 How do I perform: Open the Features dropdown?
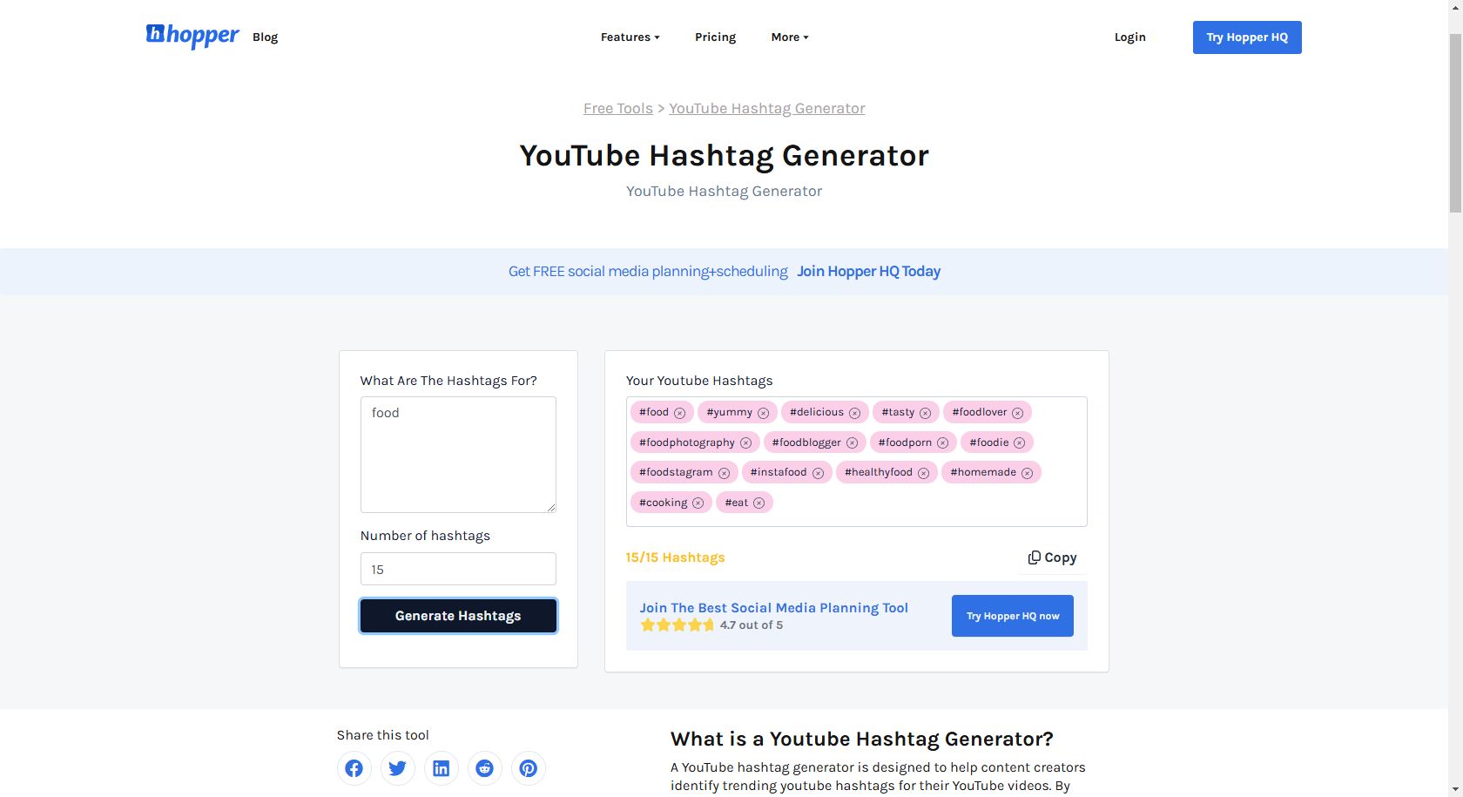pyautogui.click(x=630, y=37)
